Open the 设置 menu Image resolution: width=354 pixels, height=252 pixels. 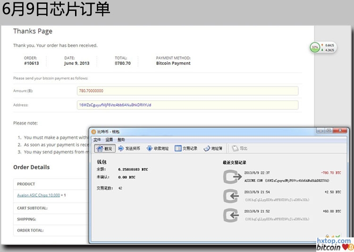109,140
